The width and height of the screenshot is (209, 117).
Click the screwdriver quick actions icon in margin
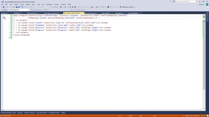(x=4, y=18)
